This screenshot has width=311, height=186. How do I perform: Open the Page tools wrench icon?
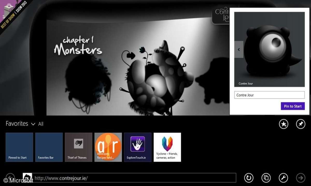283,178
